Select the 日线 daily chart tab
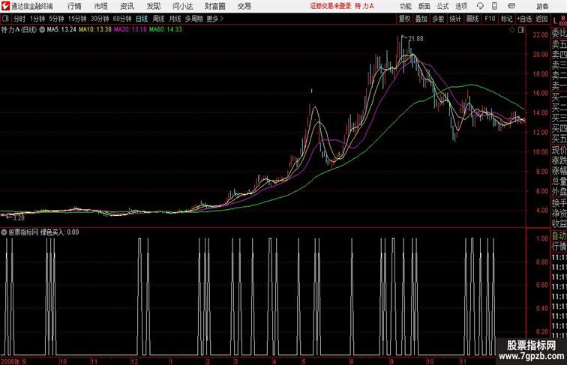This screenshot has width=567, height=365. click(x=142, y=19)
